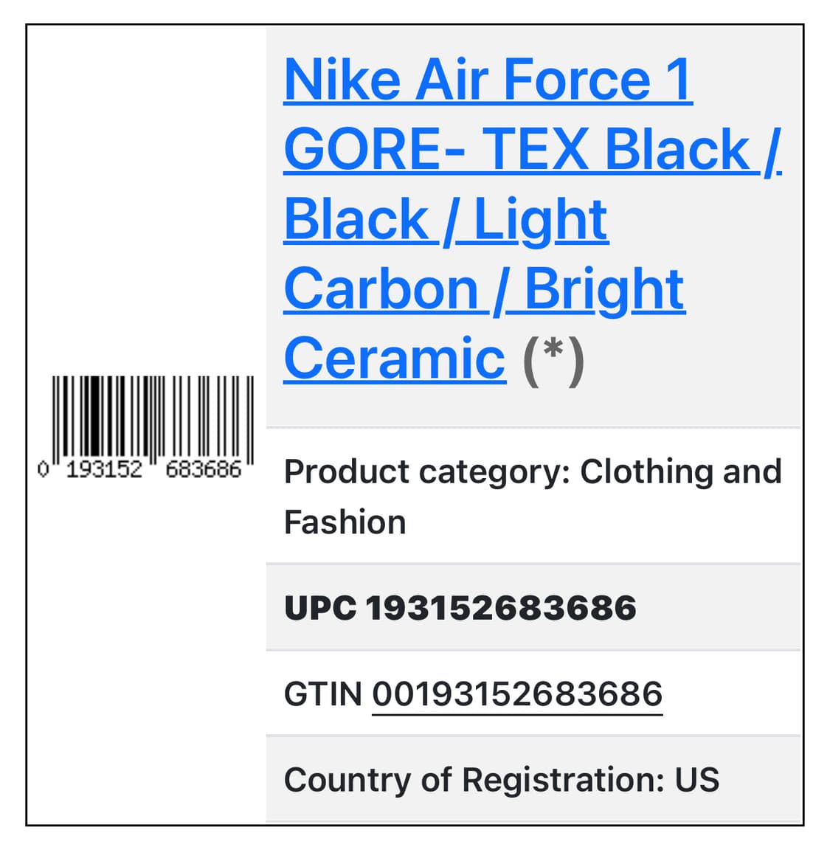
Task: Click the "Clothing and" category text
Action: (680, 472)
